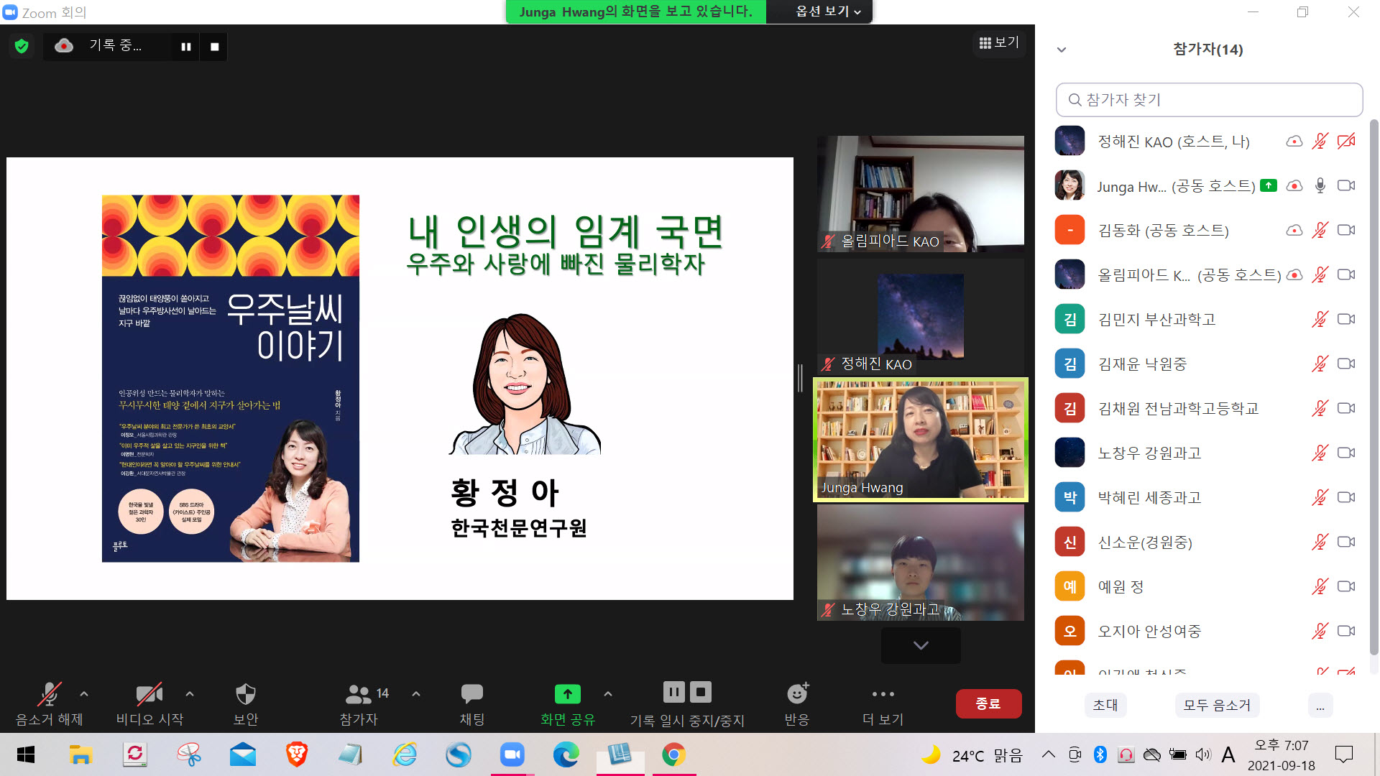Click camera icon for 김재윤 낙원중 row

tap(1346, 364)
